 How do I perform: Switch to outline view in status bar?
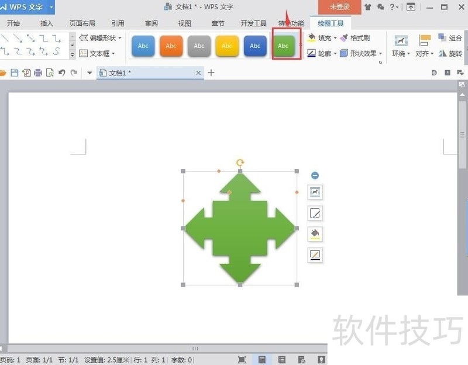click(281, 360)
